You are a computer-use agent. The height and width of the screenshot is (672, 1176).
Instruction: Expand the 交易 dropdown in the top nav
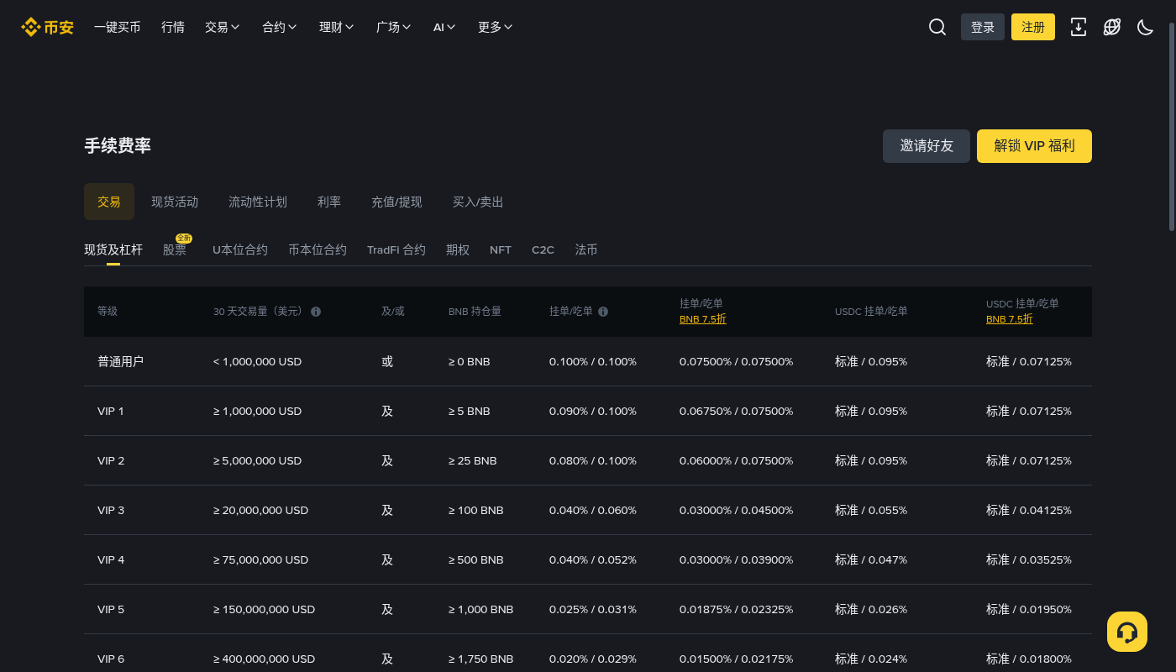click(x=223, y=27)
